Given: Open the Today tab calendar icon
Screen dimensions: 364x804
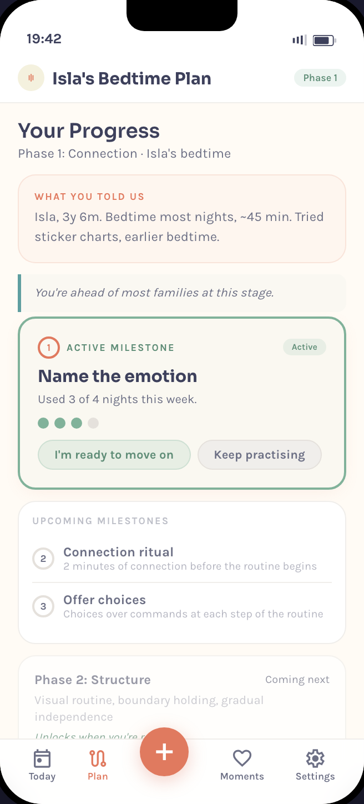Looking at the screenshot, I should (42, 764).
